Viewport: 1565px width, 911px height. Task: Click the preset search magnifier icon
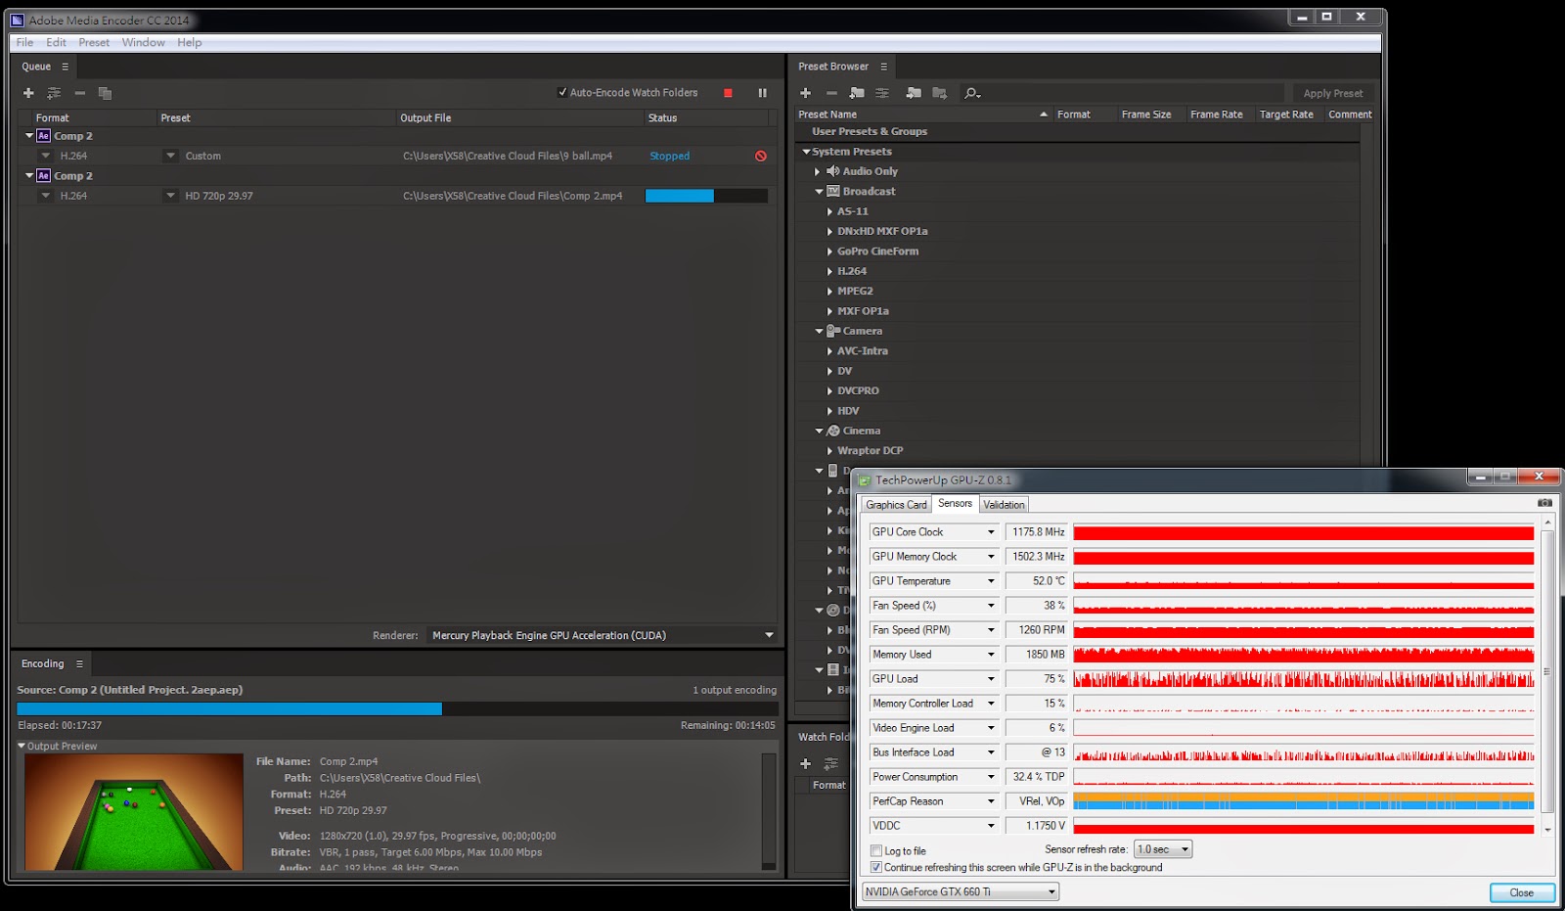pos(971,93)
